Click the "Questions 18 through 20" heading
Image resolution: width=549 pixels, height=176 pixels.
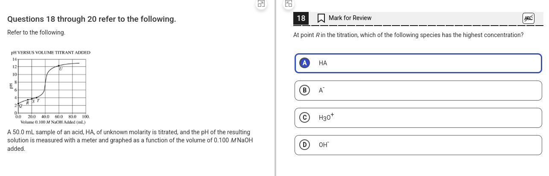[92, 19]
